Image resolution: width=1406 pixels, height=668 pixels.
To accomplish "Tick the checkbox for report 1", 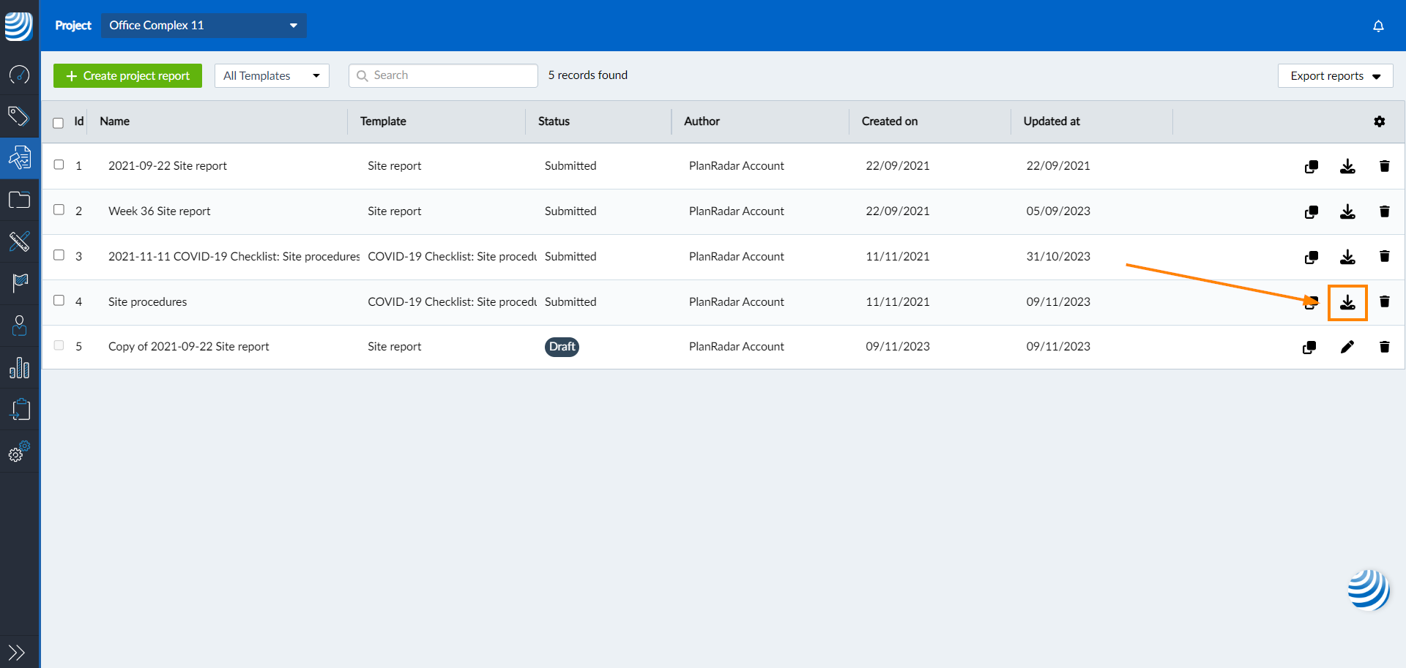I will point(59,165).
